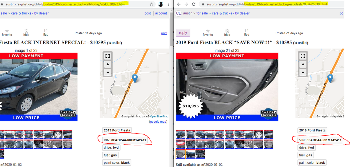Image resolution: width=350 pixels, height=167 pixels.
Task: Toggle fullscreen on the left window map
Action: click(x=107, y=56)
